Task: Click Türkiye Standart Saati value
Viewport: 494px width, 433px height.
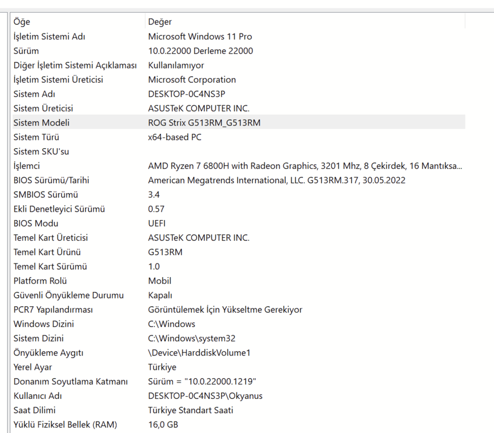Action: [x=190, y=410]
